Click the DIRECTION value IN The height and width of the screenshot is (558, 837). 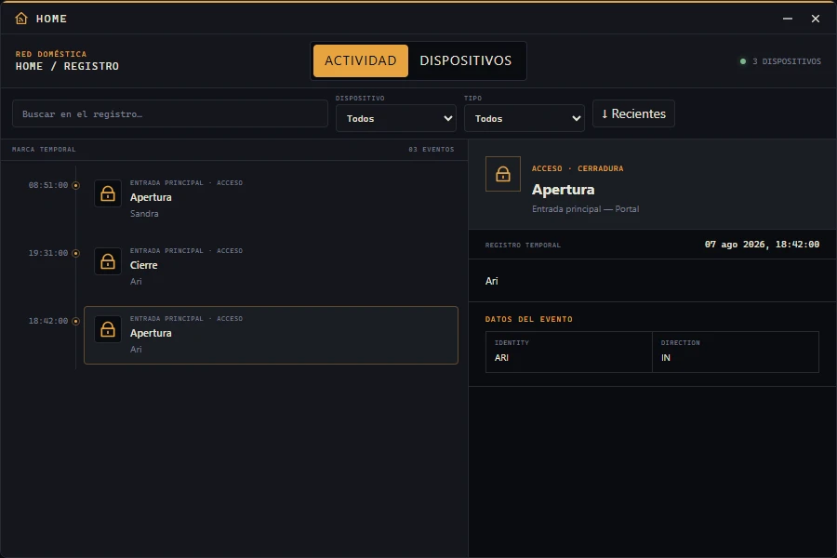tap(666, 358)
